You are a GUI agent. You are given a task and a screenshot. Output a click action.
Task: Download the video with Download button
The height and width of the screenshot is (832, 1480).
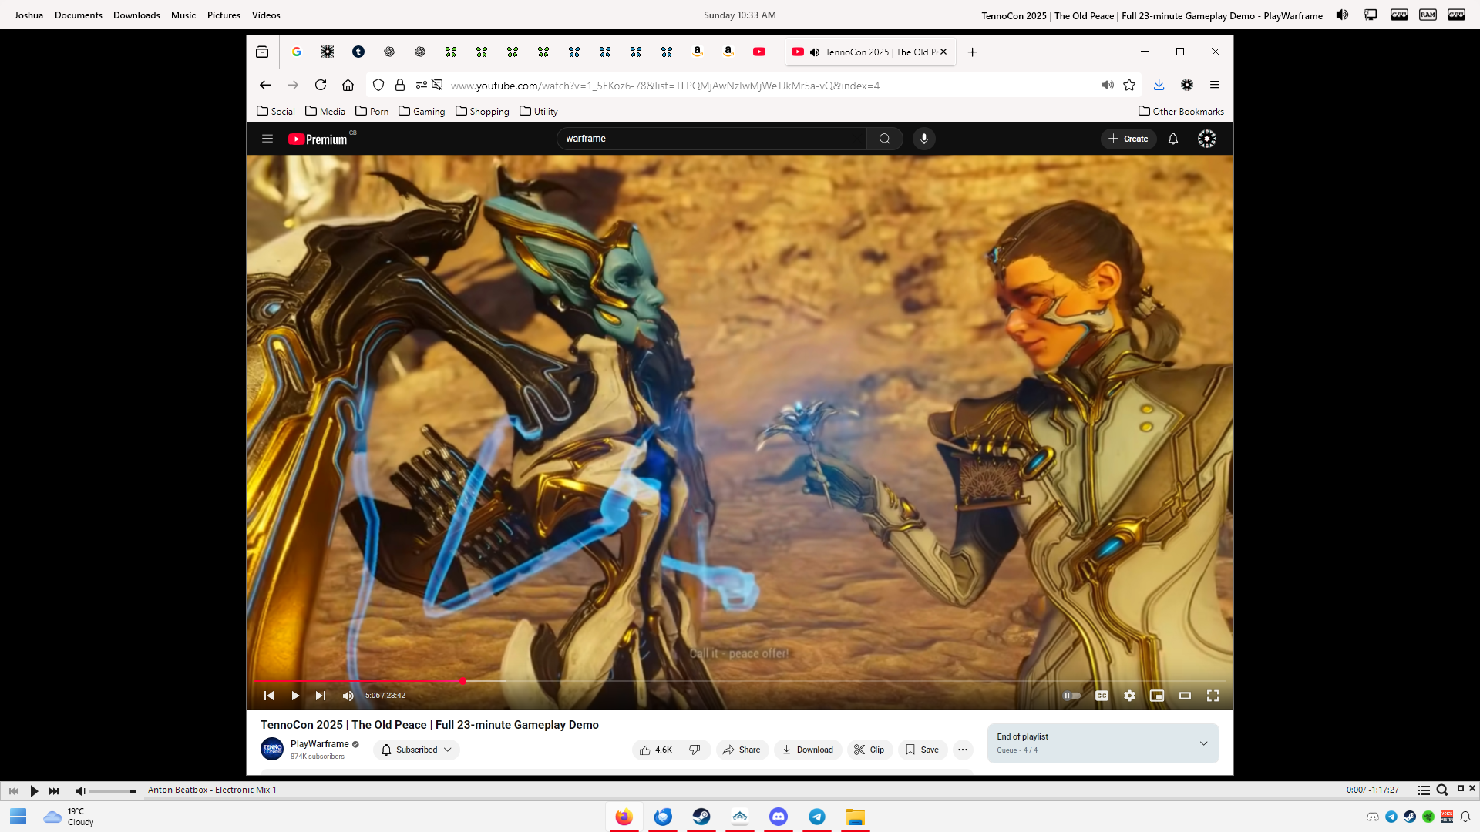[808, 750]
